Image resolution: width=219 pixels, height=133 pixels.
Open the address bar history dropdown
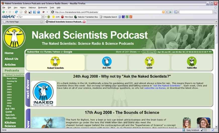[x=167, y=12]
